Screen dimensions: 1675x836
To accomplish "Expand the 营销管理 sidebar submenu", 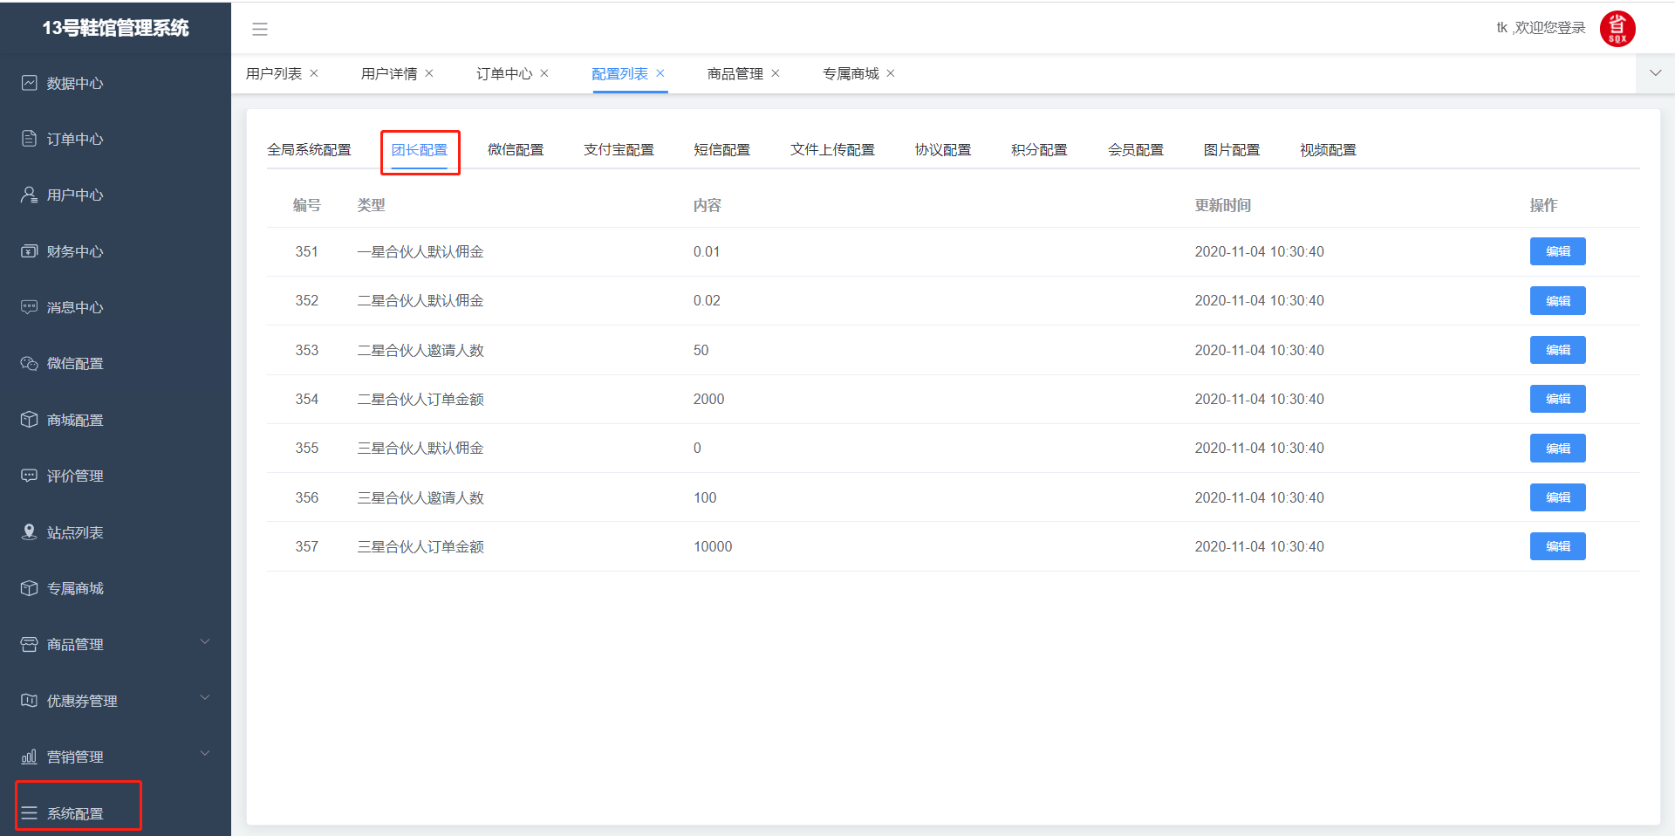I will click(x=204, y=755).
